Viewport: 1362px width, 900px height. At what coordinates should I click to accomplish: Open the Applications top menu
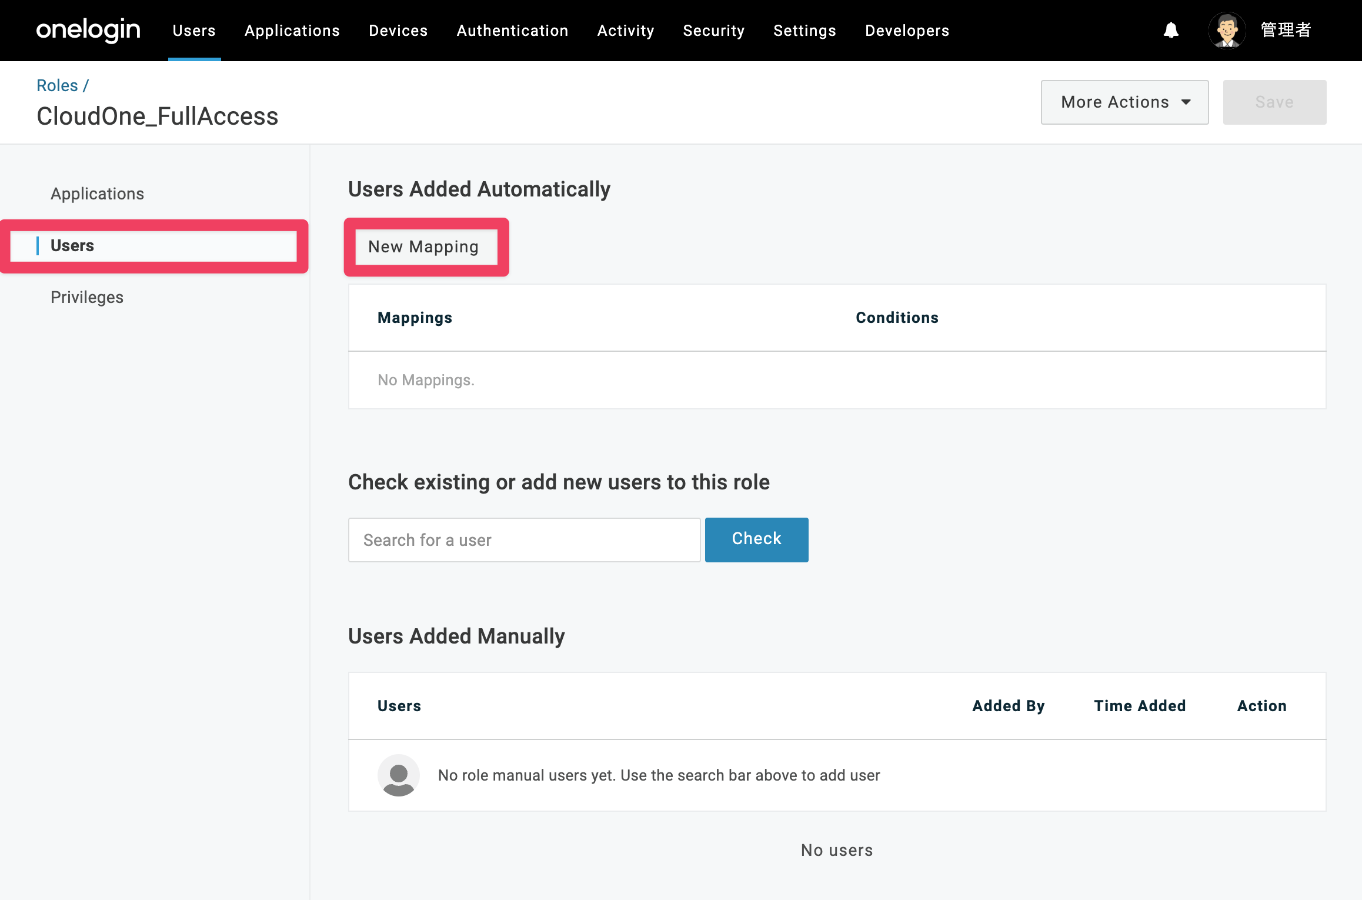292,31
